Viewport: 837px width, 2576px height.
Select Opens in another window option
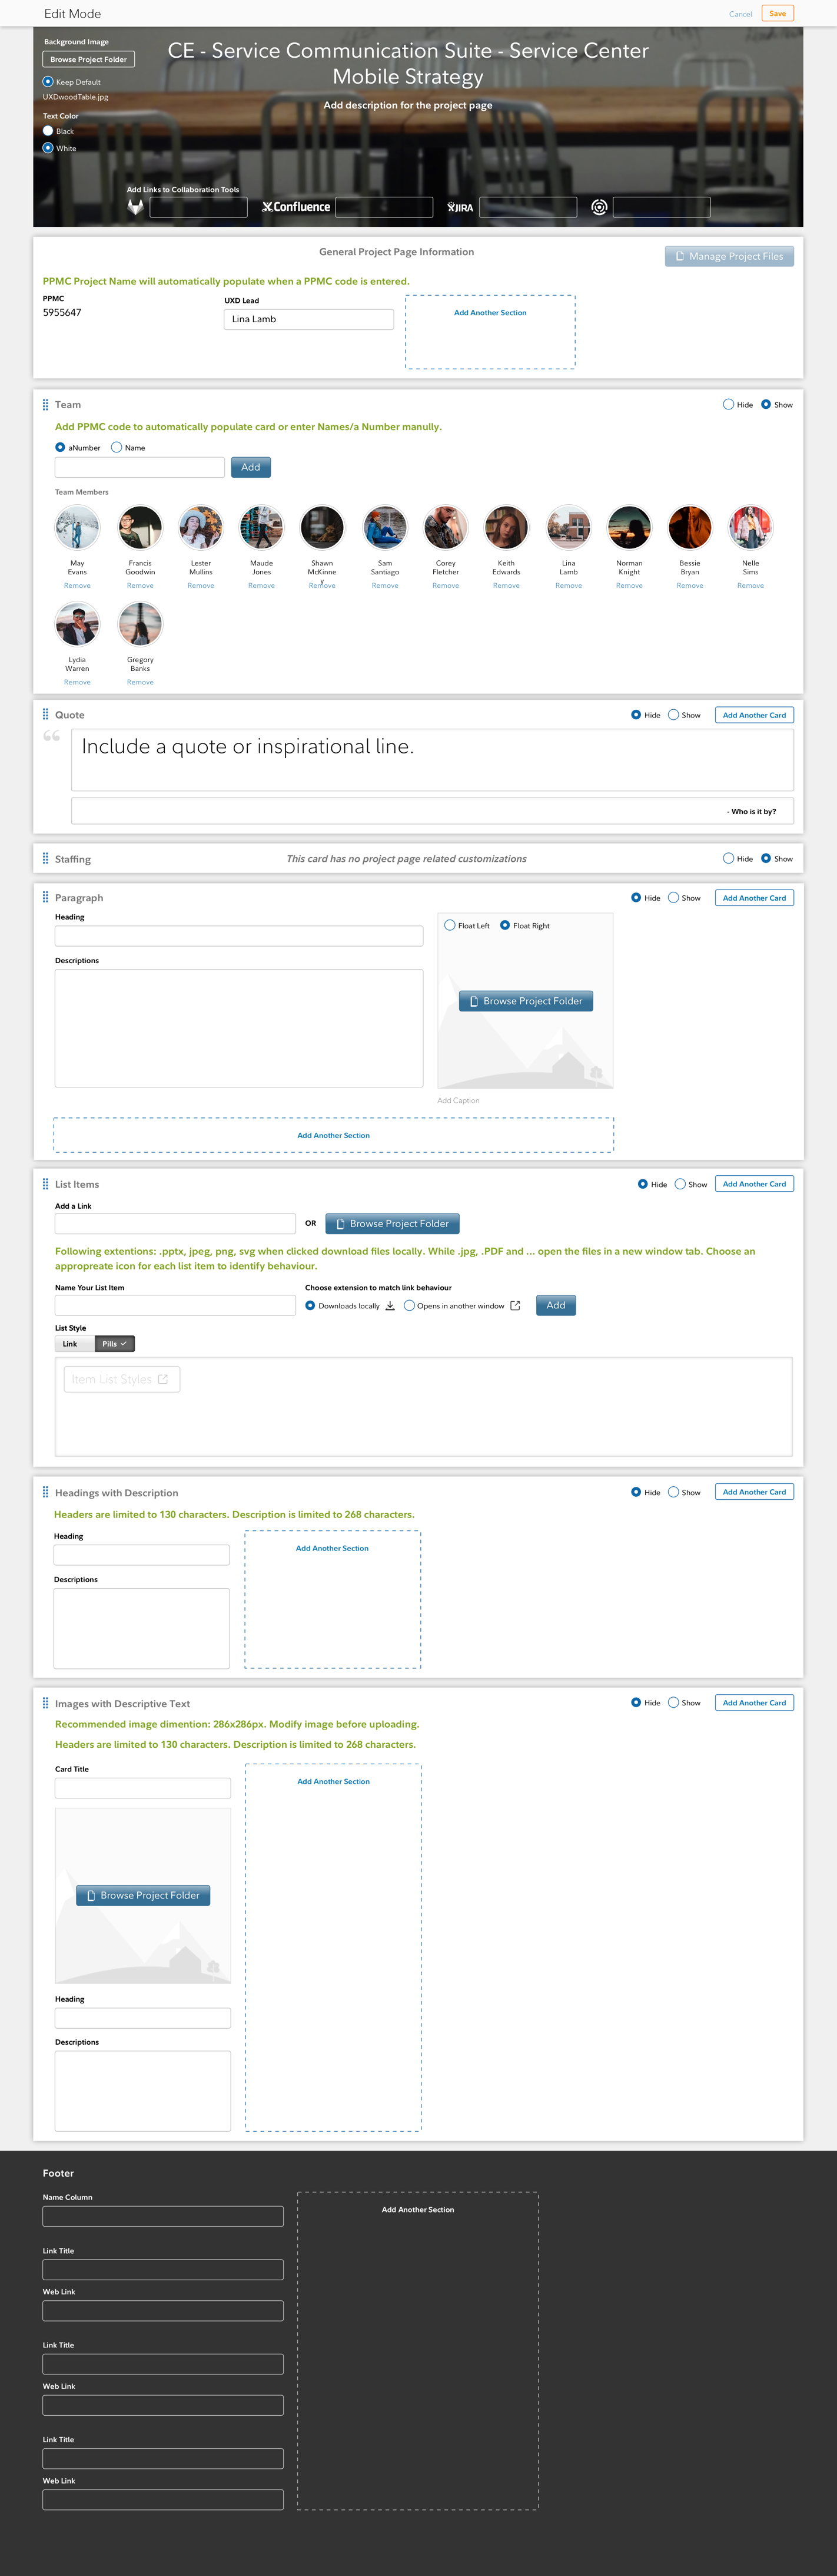pyautogui.click(x=410, y=1305)
